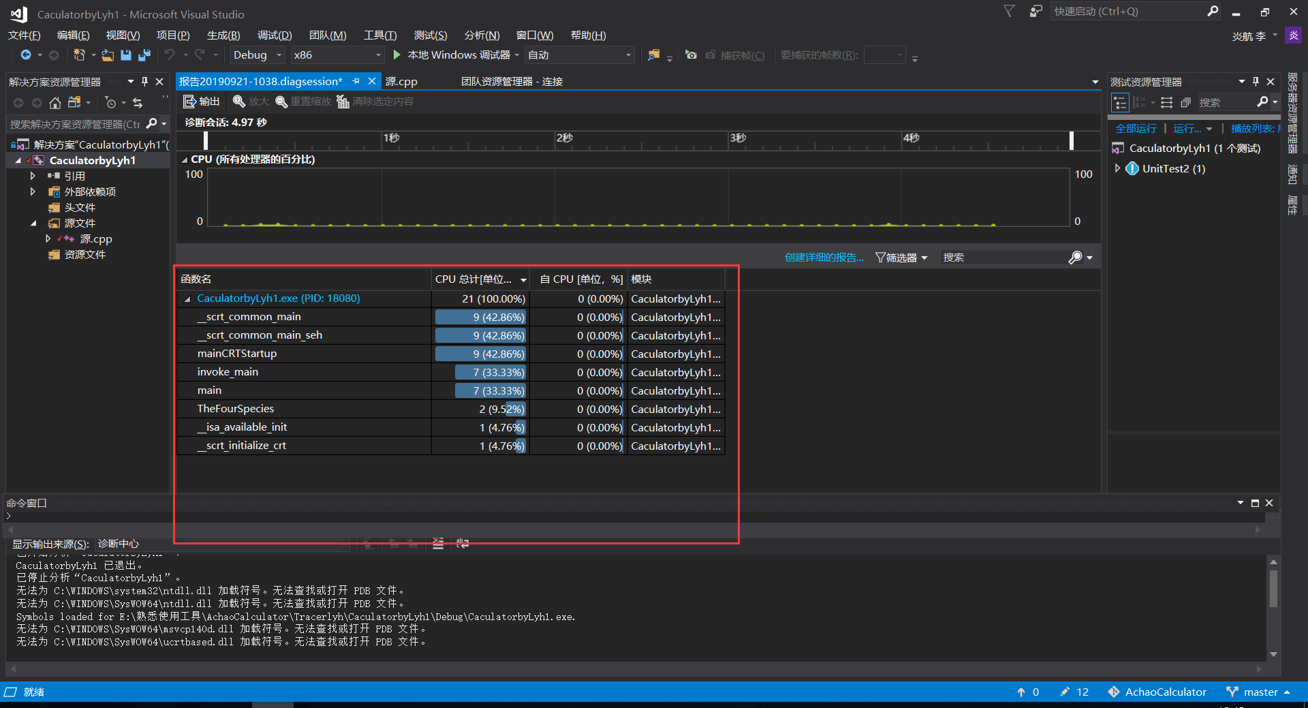
Task: Click the 输出 output icon in report toolbar
Action: pyautogui.click(x=189, y=102)
